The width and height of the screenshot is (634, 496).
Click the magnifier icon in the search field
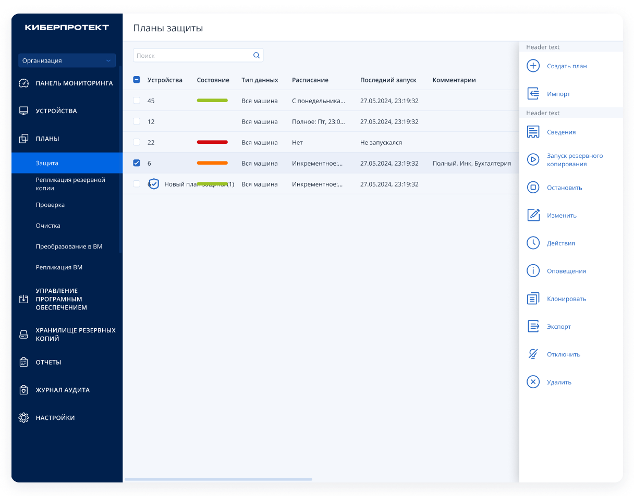[257, 55]
